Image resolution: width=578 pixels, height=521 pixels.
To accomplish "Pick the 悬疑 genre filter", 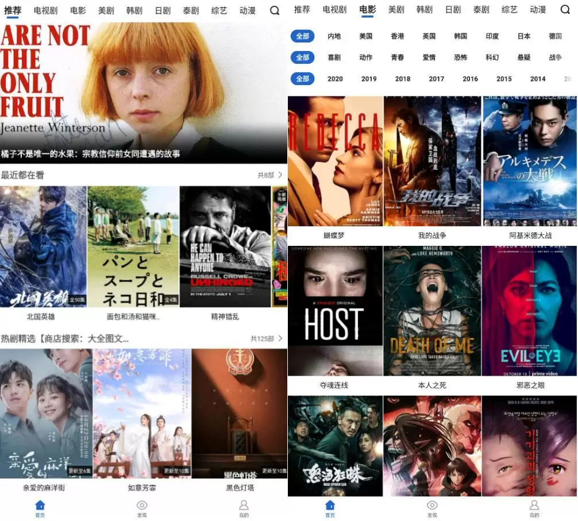I will 524,57.
